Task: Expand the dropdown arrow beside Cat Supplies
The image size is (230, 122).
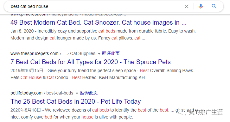Action: click(99, 54)
